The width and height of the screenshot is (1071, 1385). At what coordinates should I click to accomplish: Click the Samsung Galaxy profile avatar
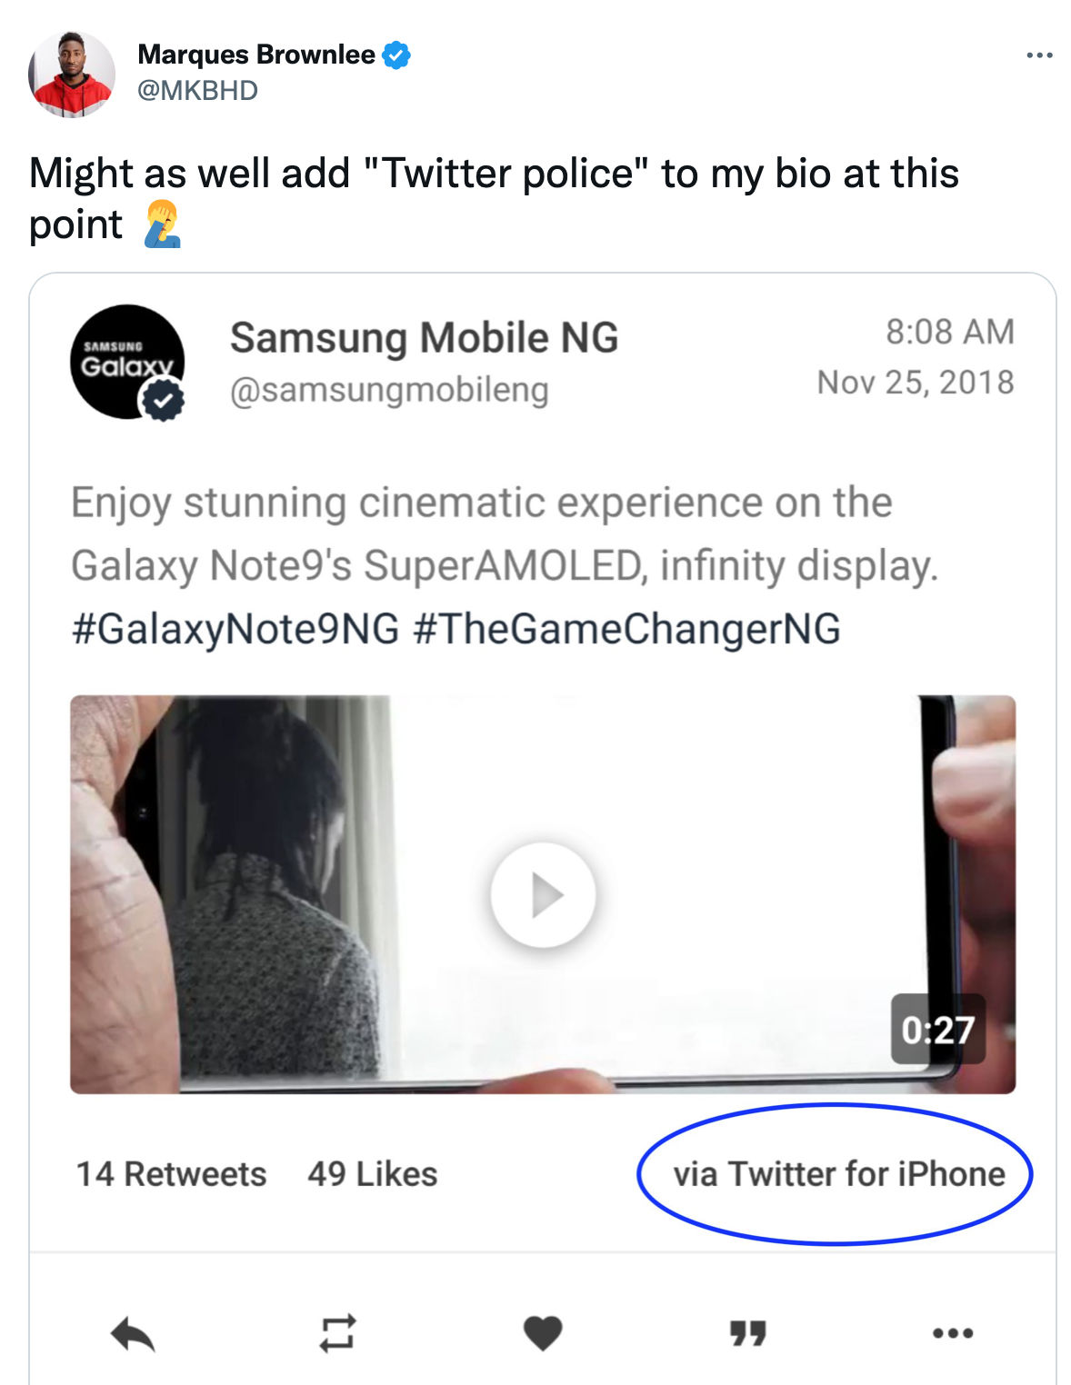pos(127,362)
